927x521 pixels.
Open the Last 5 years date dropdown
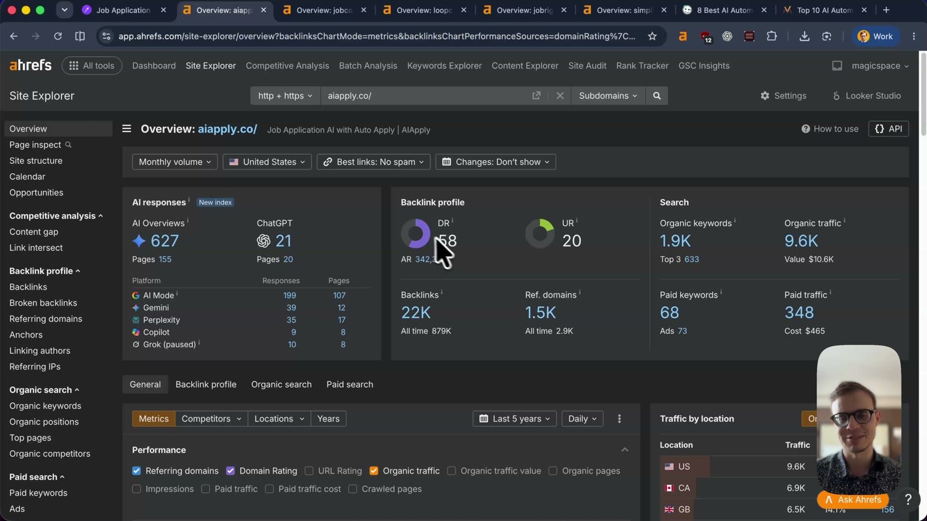[514, 419]
